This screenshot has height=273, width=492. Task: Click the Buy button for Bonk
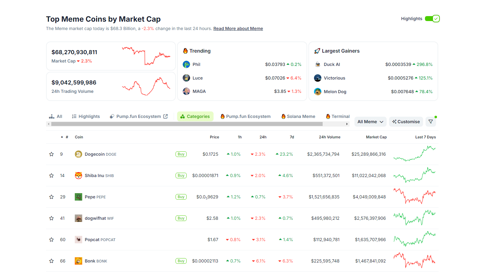[x=181, y=261]
